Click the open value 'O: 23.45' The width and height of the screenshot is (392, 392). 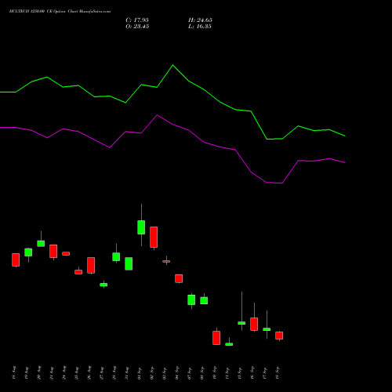coord(137,27)
